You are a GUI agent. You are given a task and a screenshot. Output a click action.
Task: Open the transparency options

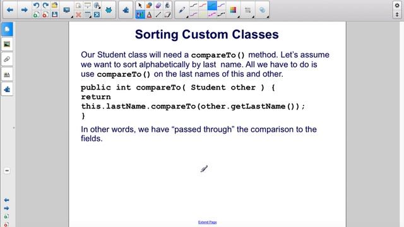pyautogui.click(x=263, y=10)
